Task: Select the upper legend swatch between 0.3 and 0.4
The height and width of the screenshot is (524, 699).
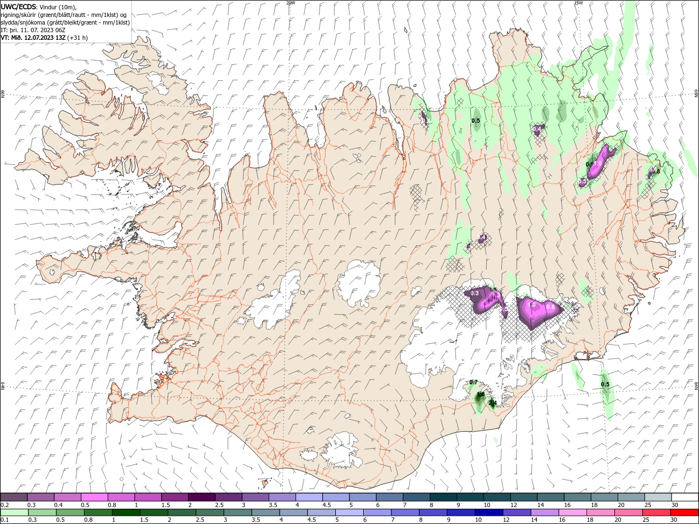Action: coord(41,497)
